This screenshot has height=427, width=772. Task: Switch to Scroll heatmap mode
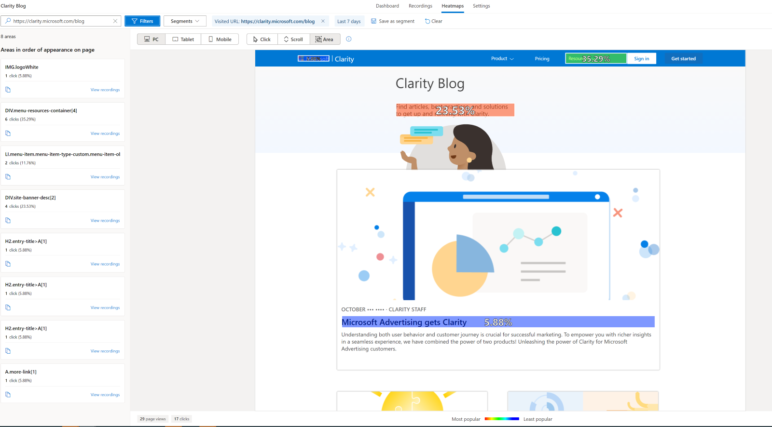(x=293, y=39)
